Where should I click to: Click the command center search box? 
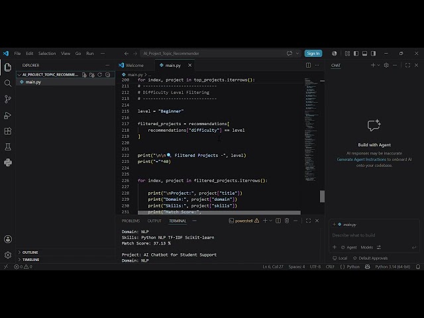click(x=213, y=53)
